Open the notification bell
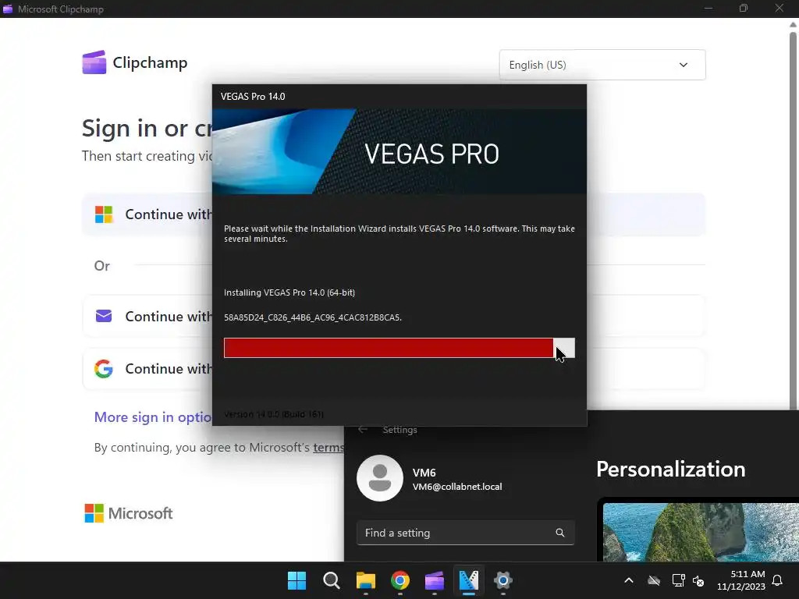Image resolution: width=799 pixels, height=599 pixels. point(777,580)
